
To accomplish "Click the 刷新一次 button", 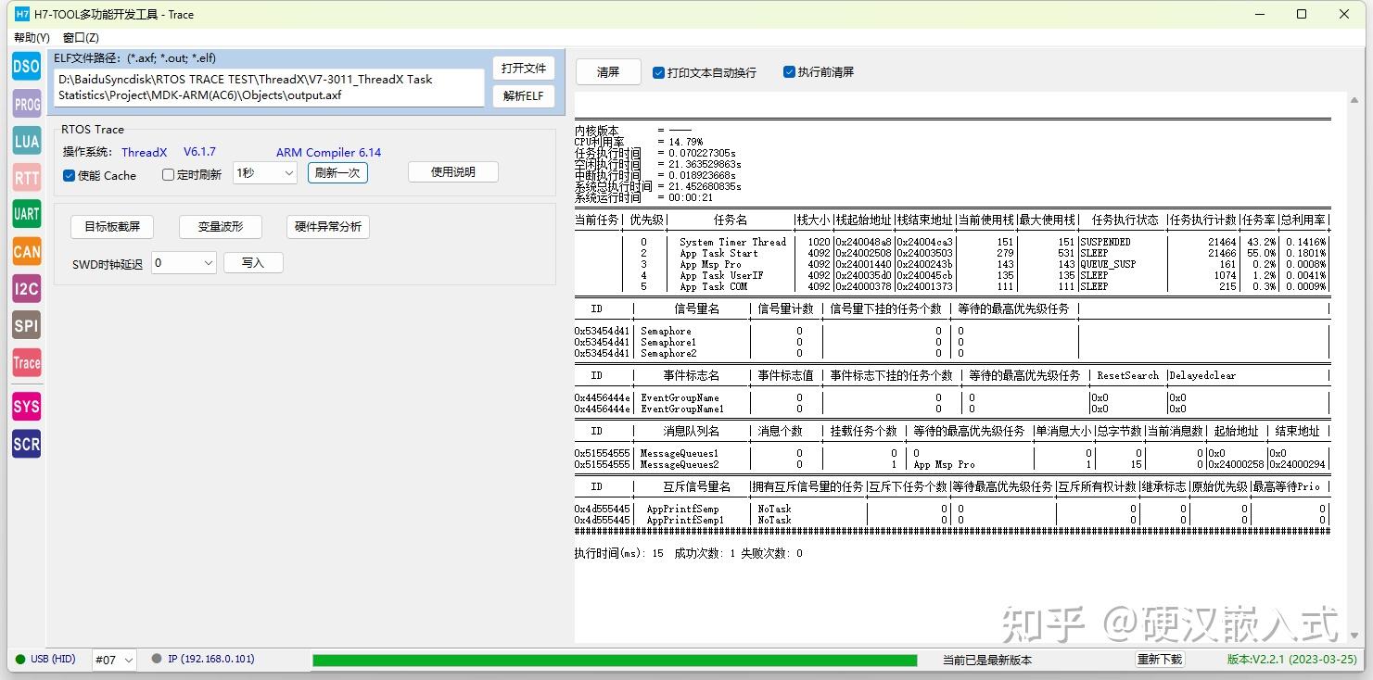I will [x=337, y=172].
